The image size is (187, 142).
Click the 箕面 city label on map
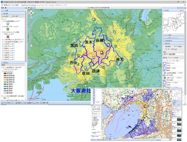[74, 45]
